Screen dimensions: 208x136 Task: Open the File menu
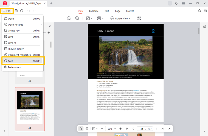pyautogui.click(x=7, y=11)
